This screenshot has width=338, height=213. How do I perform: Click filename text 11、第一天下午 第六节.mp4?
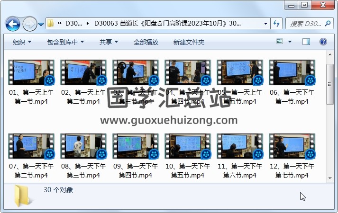coord(240,170)
